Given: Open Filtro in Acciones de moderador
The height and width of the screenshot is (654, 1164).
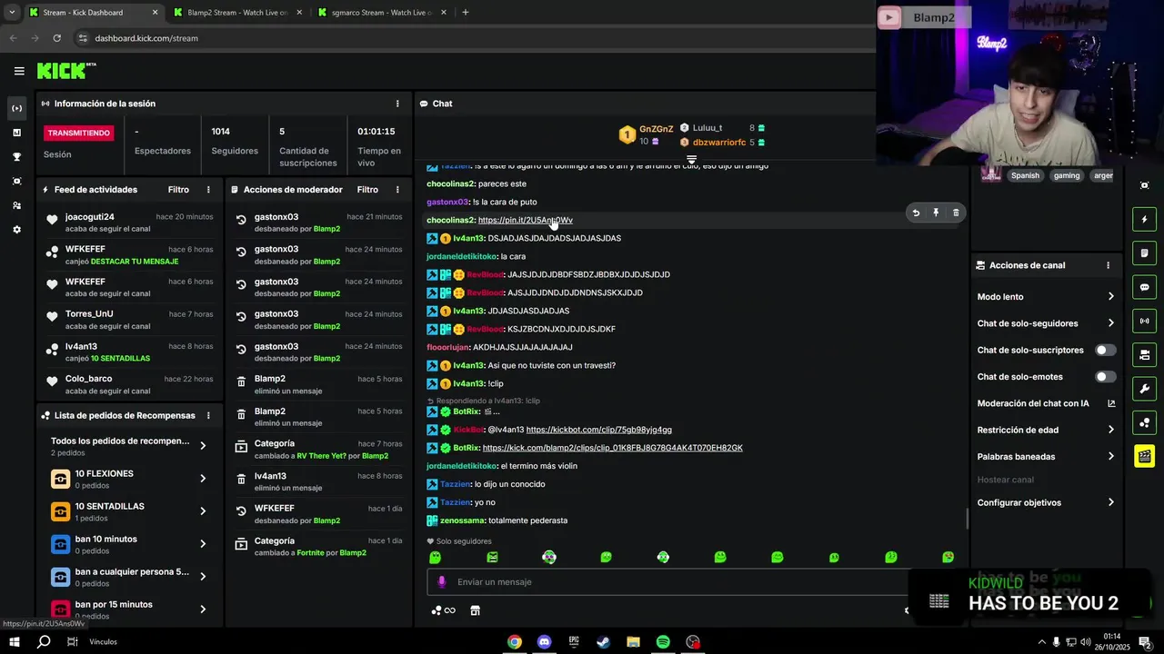Looking at the screenshot, I should [367, 190].
